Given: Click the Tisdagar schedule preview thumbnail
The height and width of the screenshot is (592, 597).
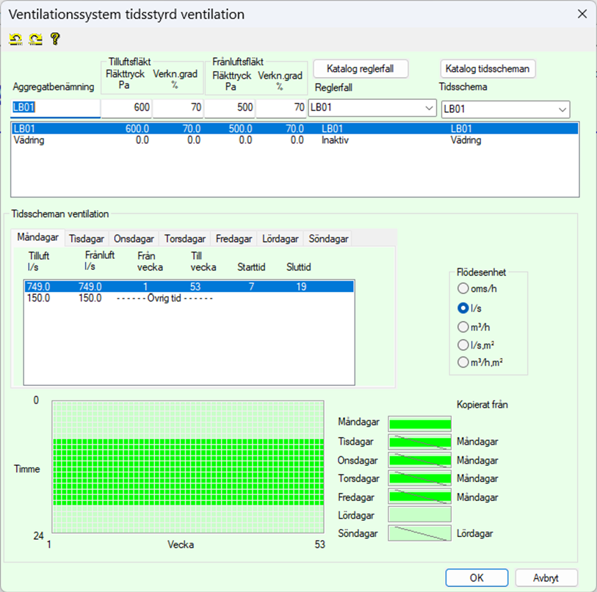Looking at the screenshot, I should click(419, 442).
